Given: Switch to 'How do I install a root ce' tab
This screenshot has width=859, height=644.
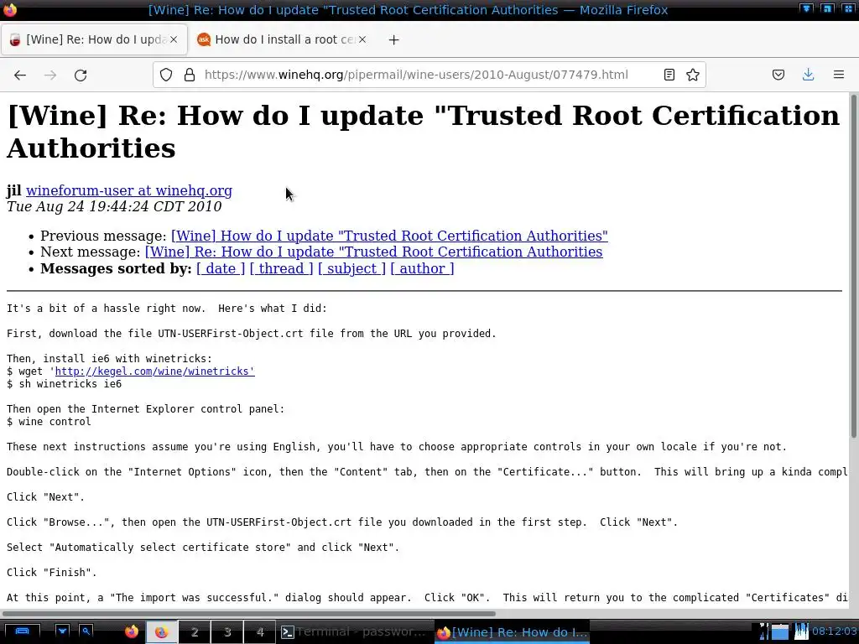Looking at the screenshot, I should point(282,39).
